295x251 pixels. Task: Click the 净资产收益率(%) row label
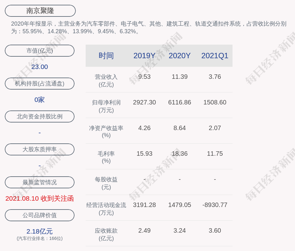click(x=106, y=132)
